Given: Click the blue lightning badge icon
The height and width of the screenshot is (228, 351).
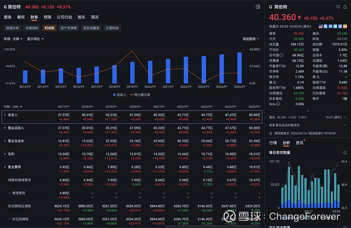Looking at the screenshot, I should coord(326,26).
